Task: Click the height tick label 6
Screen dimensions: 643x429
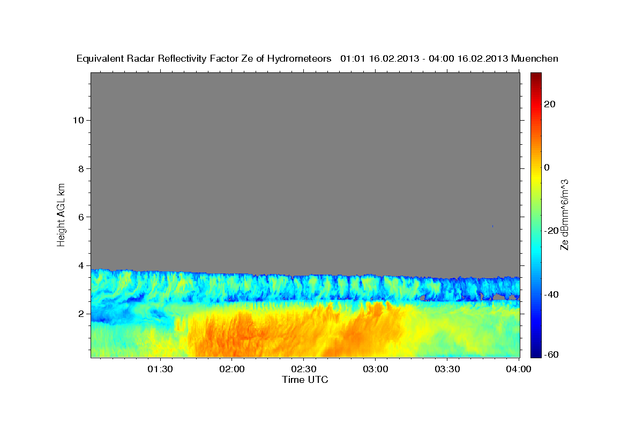Action: [81, 217]
